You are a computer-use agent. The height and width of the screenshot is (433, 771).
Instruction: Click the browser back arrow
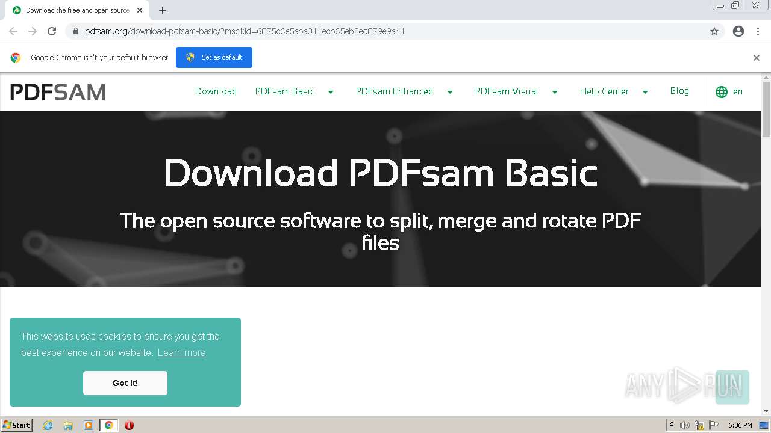[x=13, y=31]
